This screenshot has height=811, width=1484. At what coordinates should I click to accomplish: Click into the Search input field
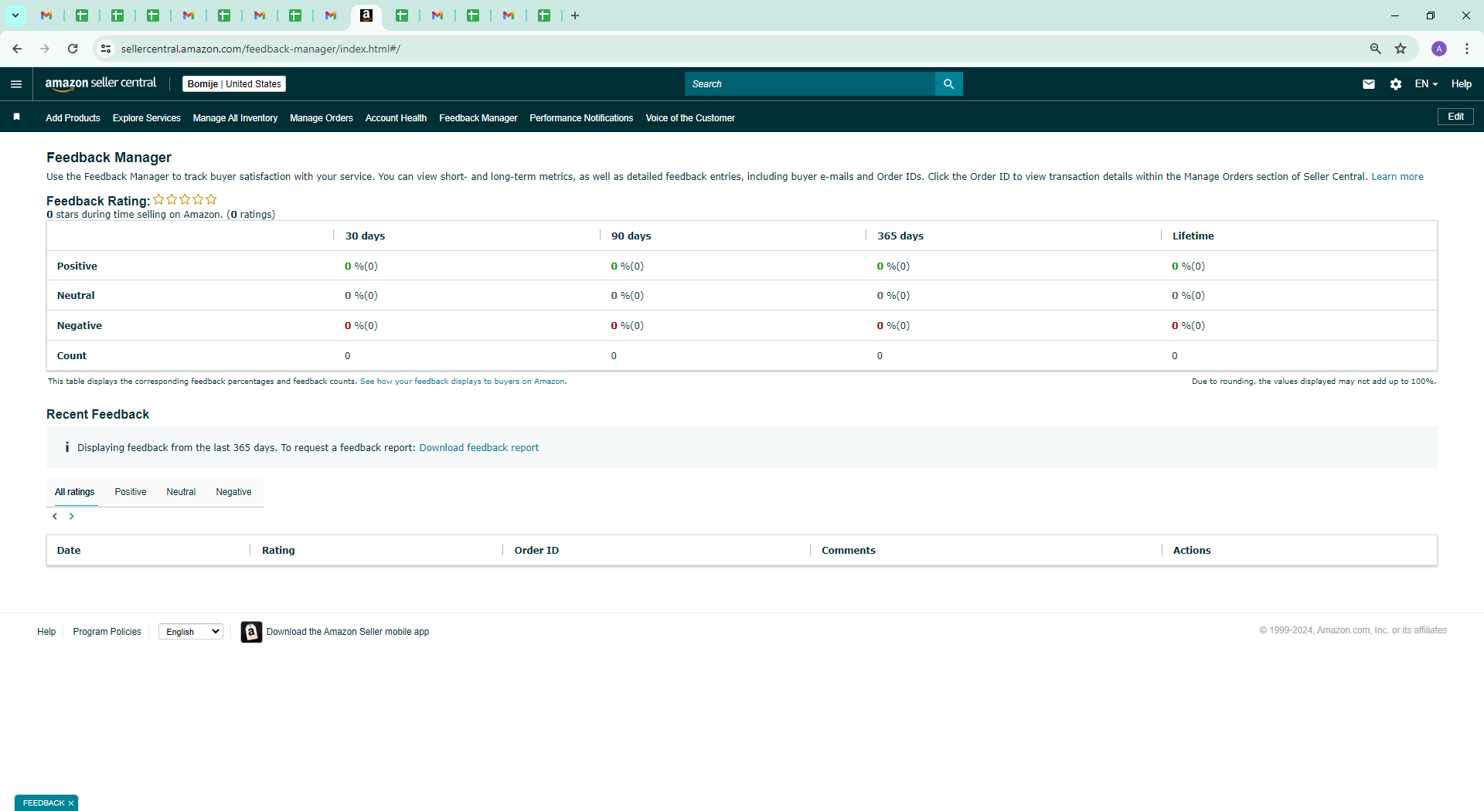809,84
